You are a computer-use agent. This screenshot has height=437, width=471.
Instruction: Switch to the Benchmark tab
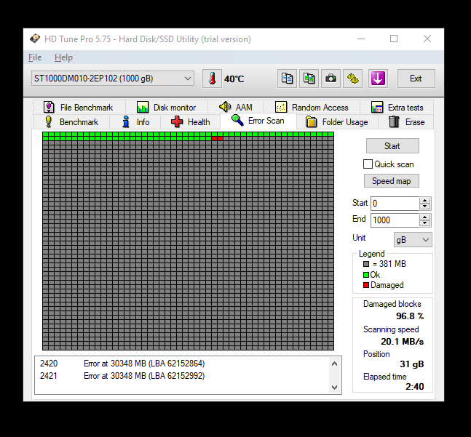(71, 122)
